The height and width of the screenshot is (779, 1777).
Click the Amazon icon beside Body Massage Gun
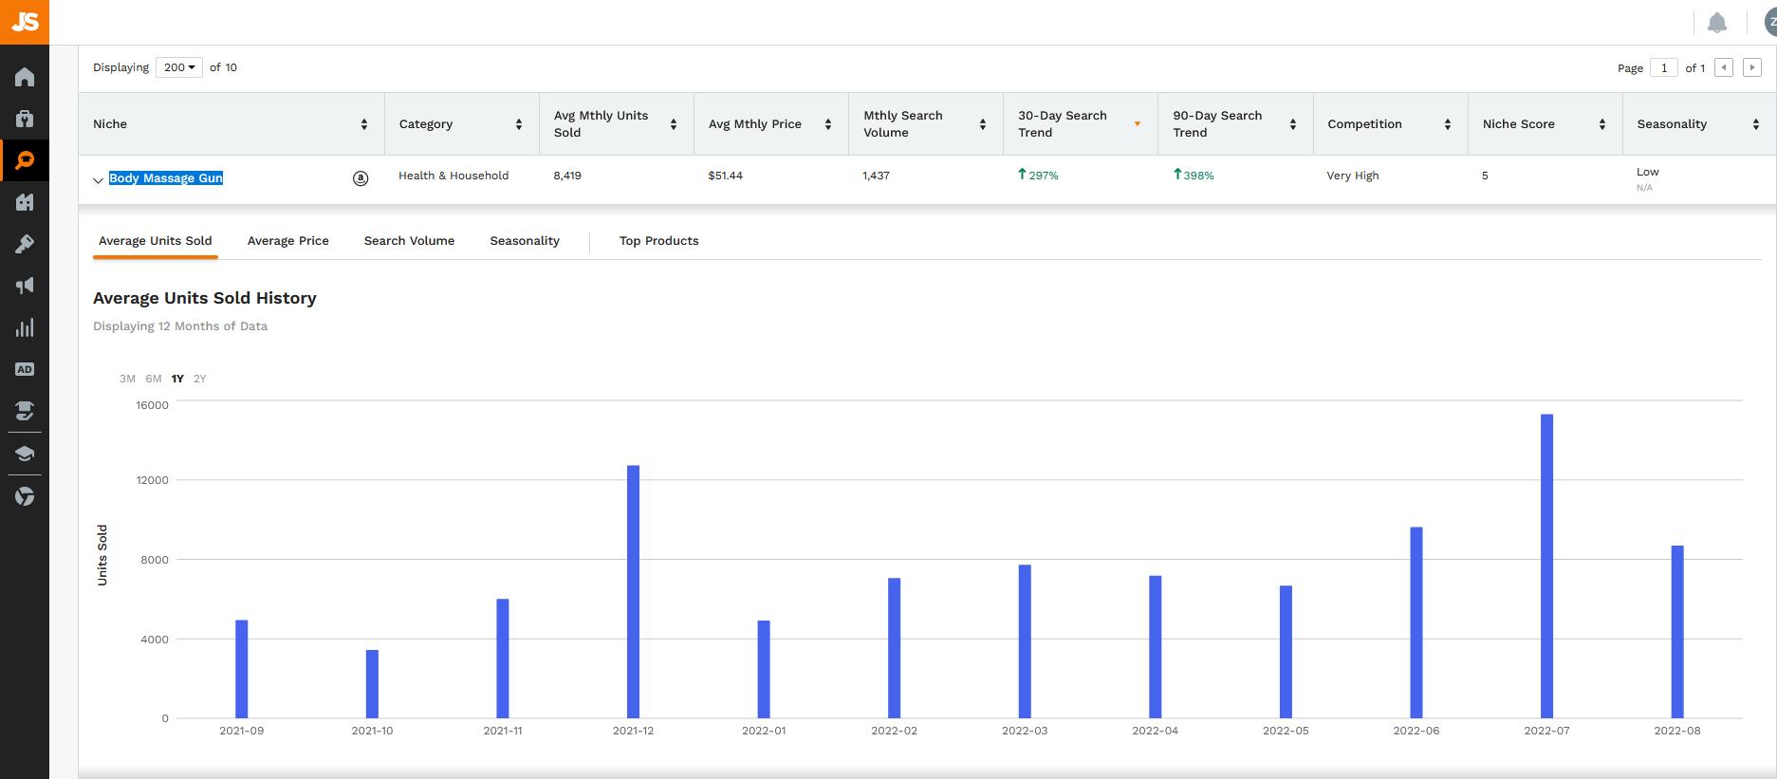click(361, 177)
